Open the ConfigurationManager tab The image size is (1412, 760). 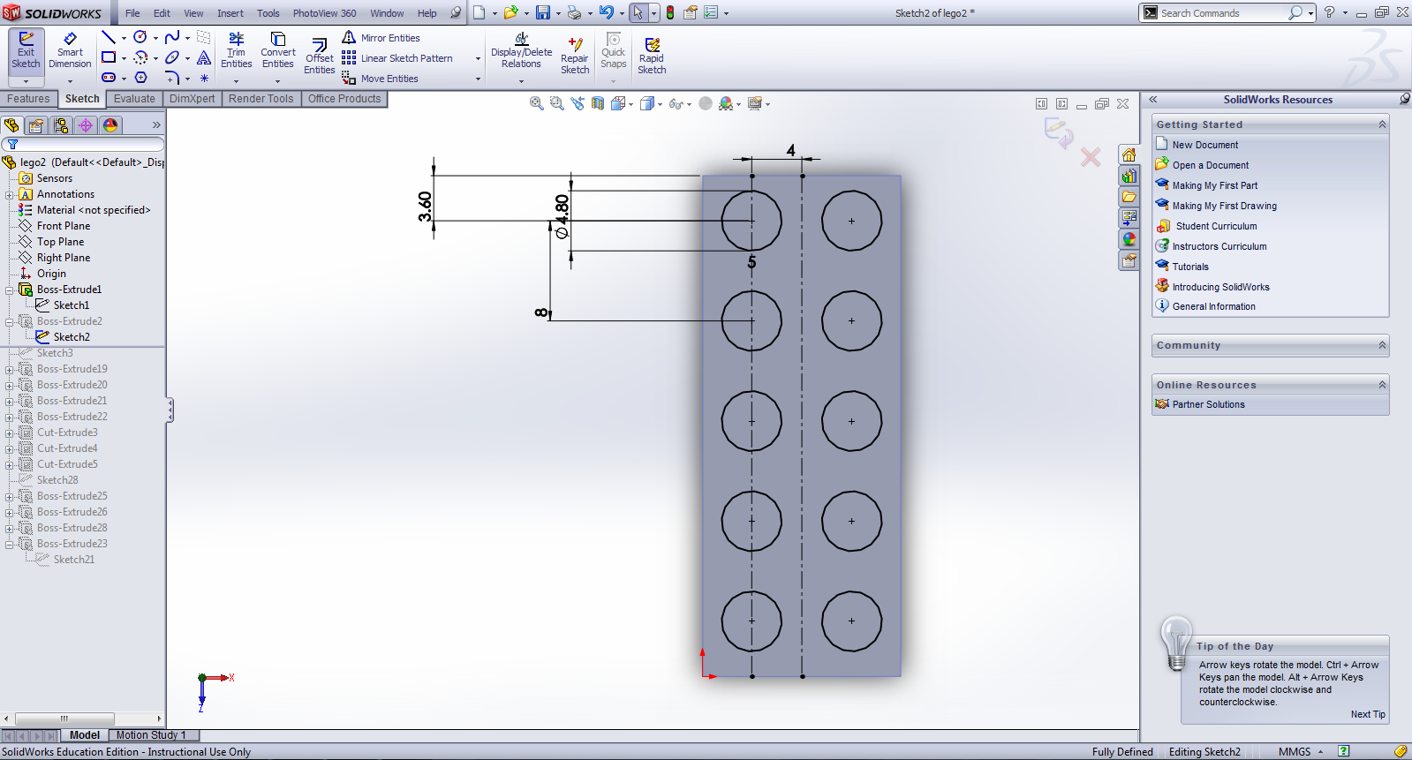coord(61,125)
